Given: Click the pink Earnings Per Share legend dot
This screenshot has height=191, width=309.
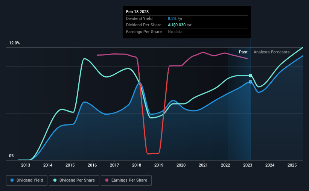Looking at the screenshot, I should (x=107, y=180).
